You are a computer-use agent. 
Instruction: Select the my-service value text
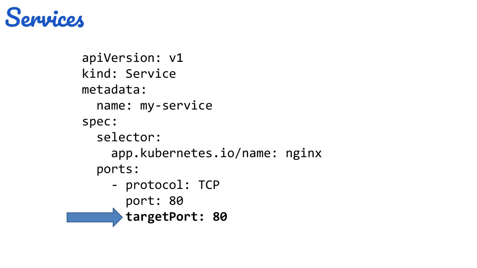pyautogui.click(x=176, y=106)
